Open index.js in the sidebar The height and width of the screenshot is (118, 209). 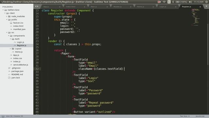pos(17,62)
